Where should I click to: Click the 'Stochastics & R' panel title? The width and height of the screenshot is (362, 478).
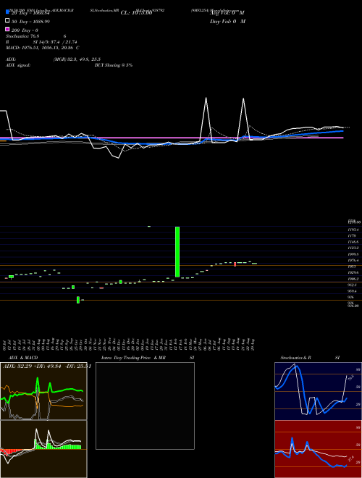295,358
